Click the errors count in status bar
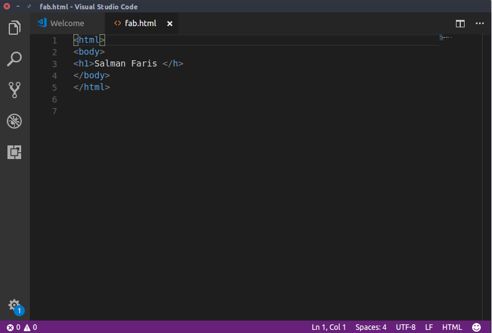The height and width of the screenshot is (333, 492). [x=14, y=327]
